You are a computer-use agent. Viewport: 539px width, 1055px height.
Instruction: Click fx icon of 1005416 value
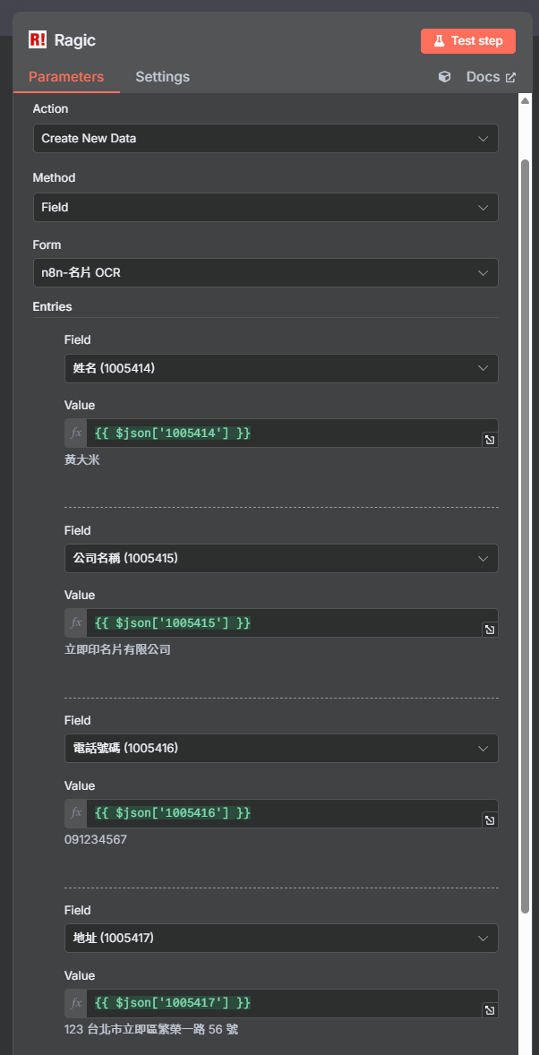76,813
